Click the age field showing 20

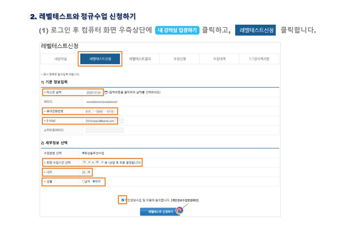point(84,172)
